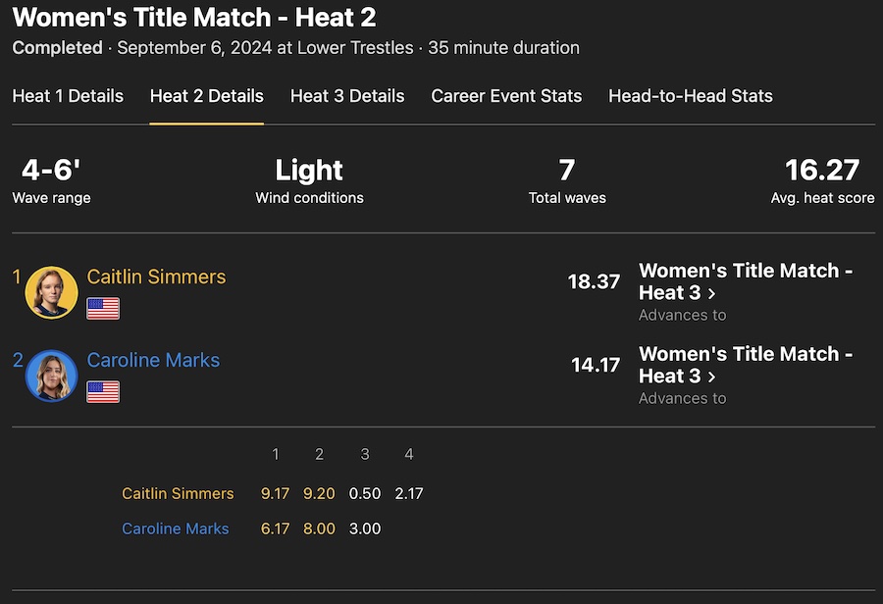Click Caroline's 8.00 wave score
This screenshot has width=883, height=604.
click(319, 528)
